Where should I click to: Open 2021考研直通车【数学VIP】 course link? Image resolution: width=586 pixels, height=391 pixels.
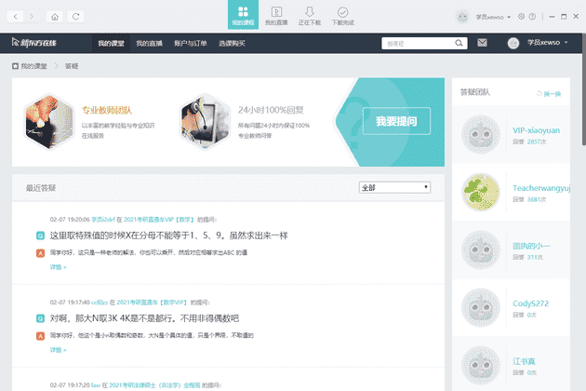pos(153,303)
